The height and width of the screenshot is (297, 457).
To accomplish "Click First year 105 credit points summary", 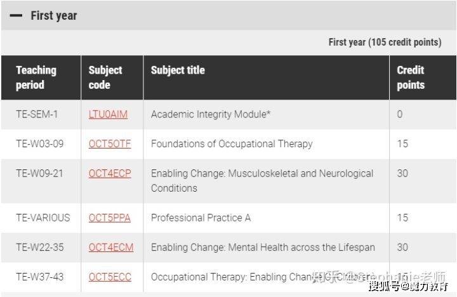I will click(x=385, y=43).
